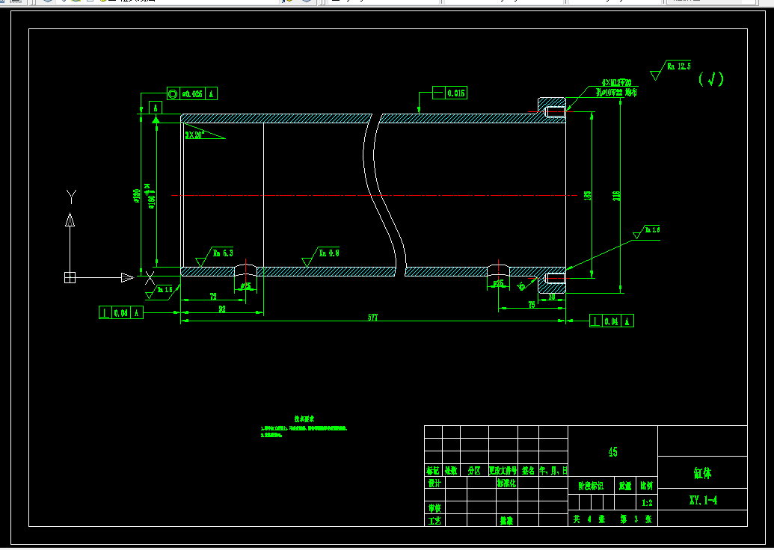Screen dimensions: 774x550
Task: Select the 处数 title block cell
Action: 451,470
